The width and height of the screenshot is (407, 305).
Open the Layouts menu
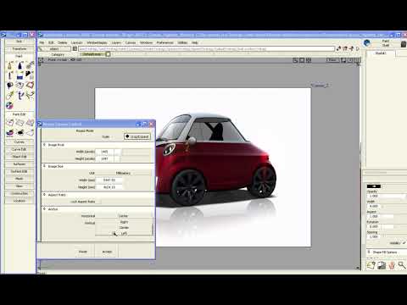coord(76,42)
